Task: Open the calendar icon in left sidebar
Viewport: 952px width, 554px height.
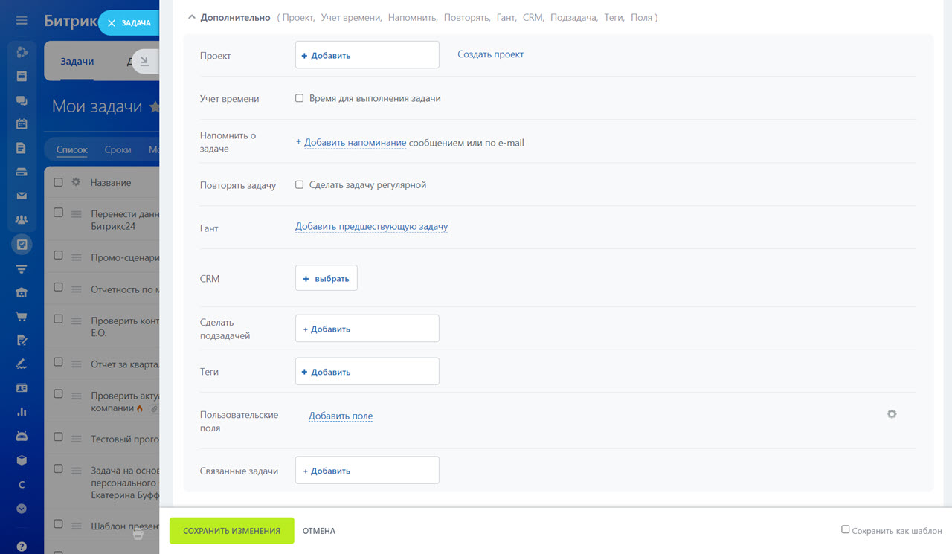Action: 22,124
